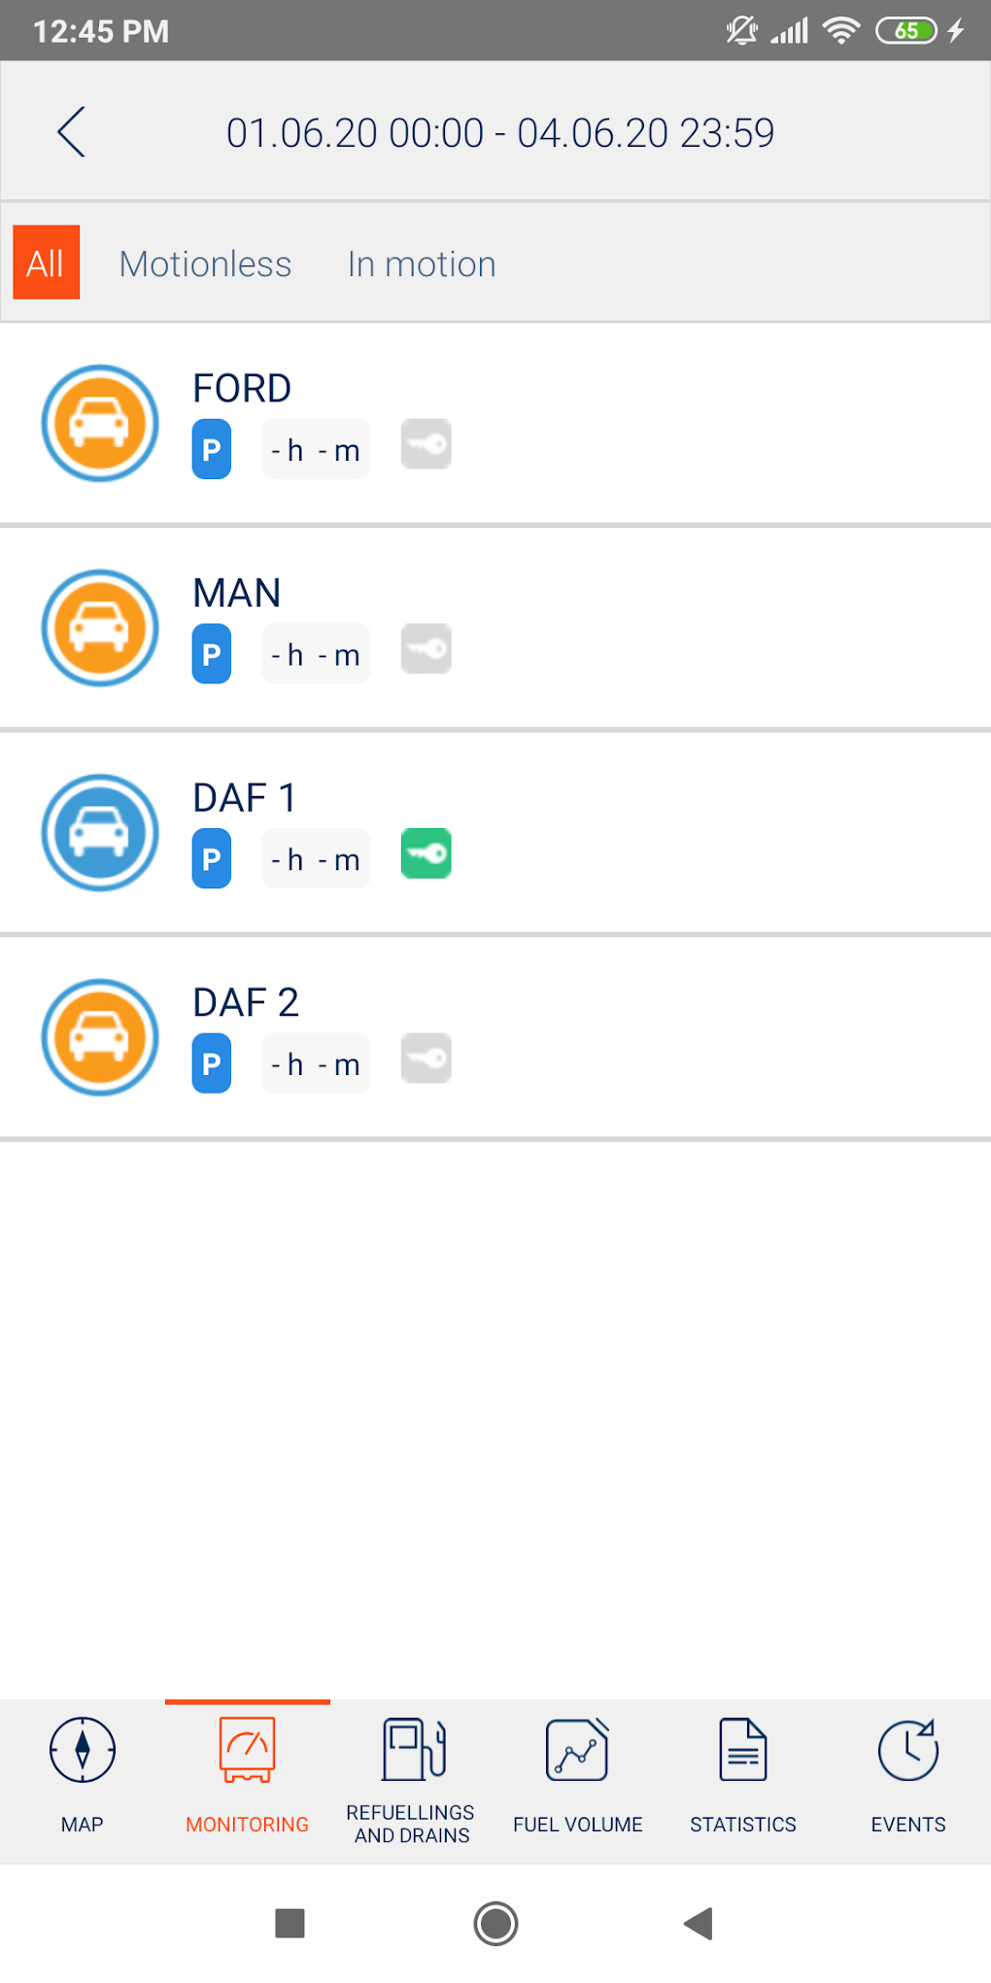Viewport: 991px width, 1983px height.
Task: Tap the grey ignition key icon for FORD
Action: click(x=426, y=444)
